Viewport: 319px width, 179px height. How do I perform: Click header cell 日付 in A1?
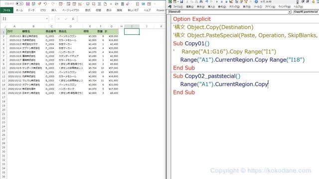pyautogui.click(x=14, y=31)
